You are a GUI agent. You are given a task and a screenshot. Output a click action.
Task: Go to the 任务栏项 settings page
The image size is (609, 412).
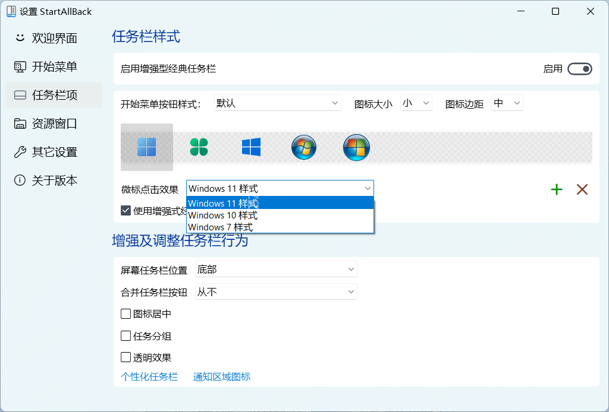pyautogui.click(x=54, y=95)
